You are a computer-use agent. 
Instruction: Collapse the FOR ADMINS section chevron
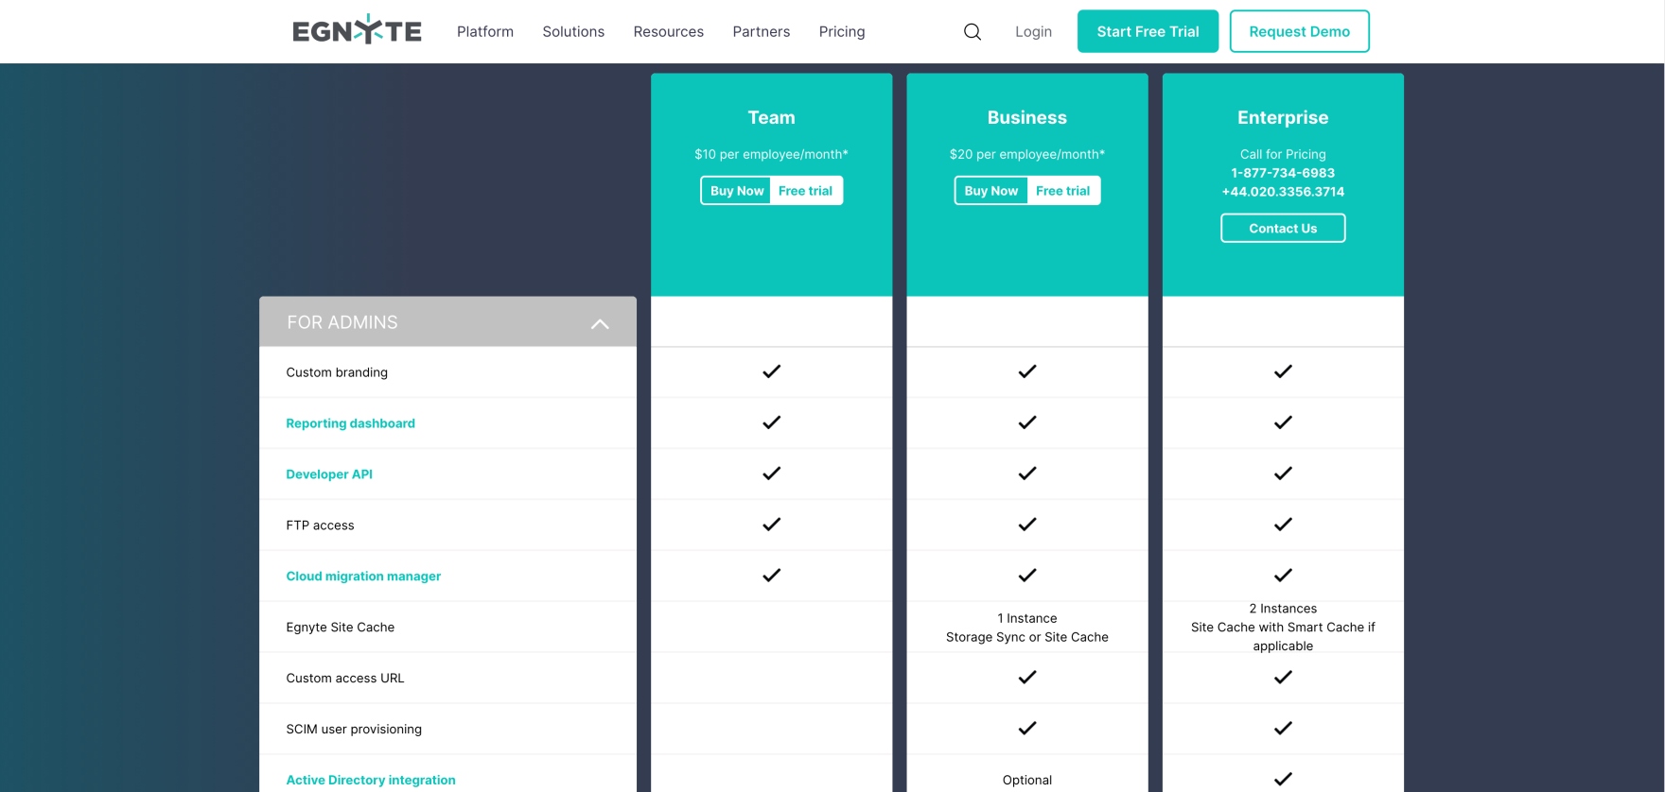(599, 323)
